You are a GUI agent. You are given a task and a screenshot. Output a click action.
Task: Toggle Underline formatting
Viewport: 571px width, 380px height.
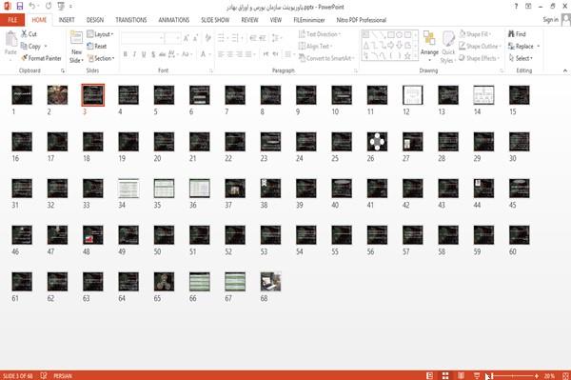click(144, 54)
